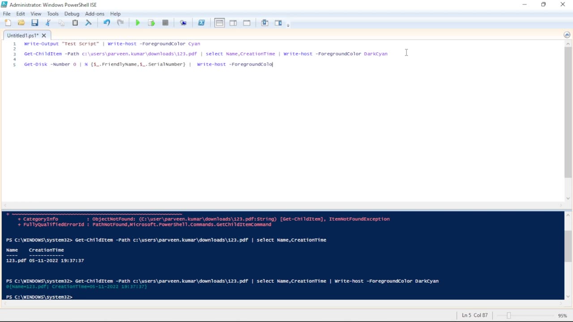The height and width of the screenshot is (322, 573).
Task: Open the Add-ons menu
Action: 94,14
